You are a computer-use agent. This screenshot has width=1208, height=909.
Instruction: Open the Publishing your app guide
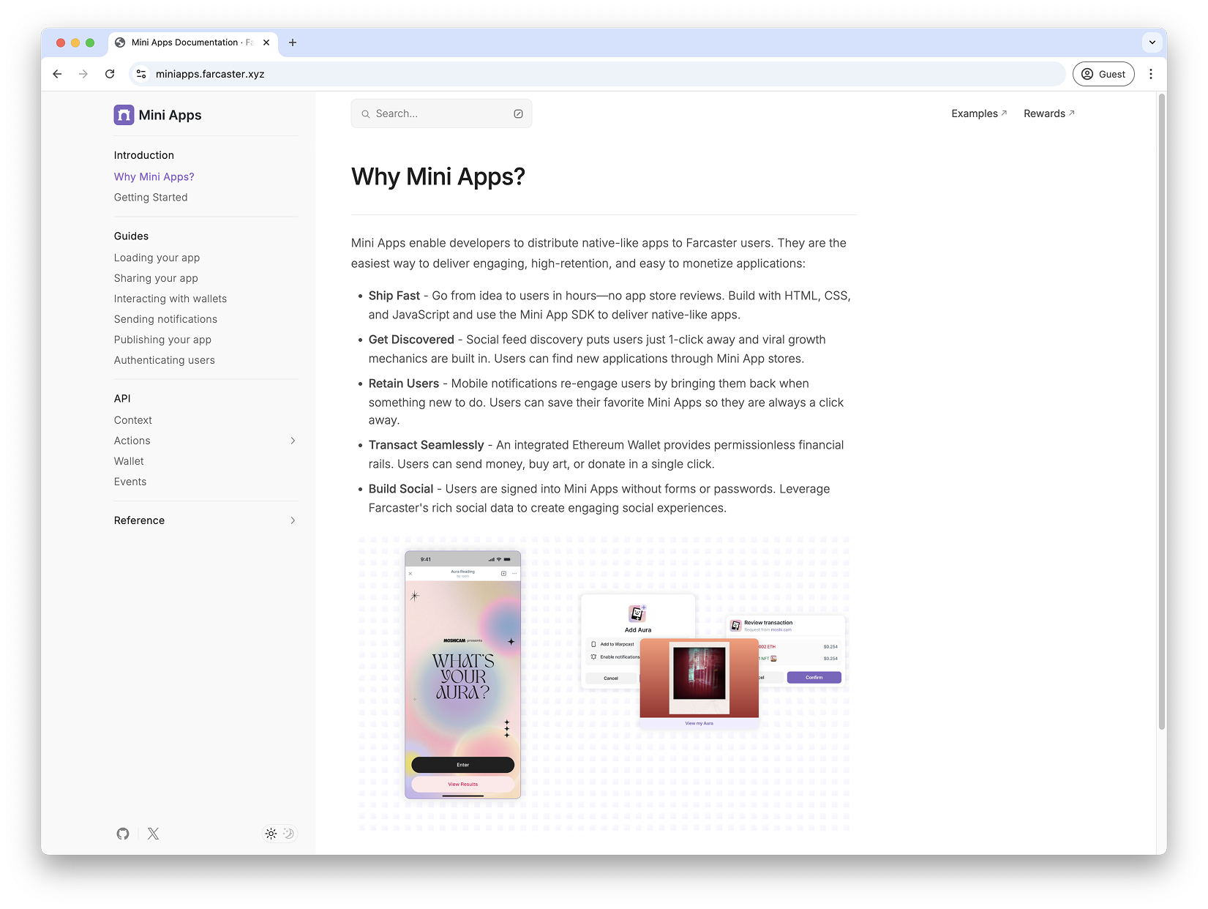click(162, 340)
